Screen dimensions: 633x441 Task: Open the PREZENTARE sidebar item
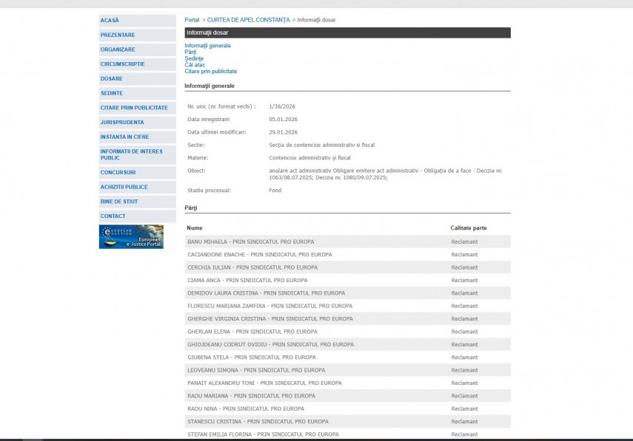(x=118, y=35)
